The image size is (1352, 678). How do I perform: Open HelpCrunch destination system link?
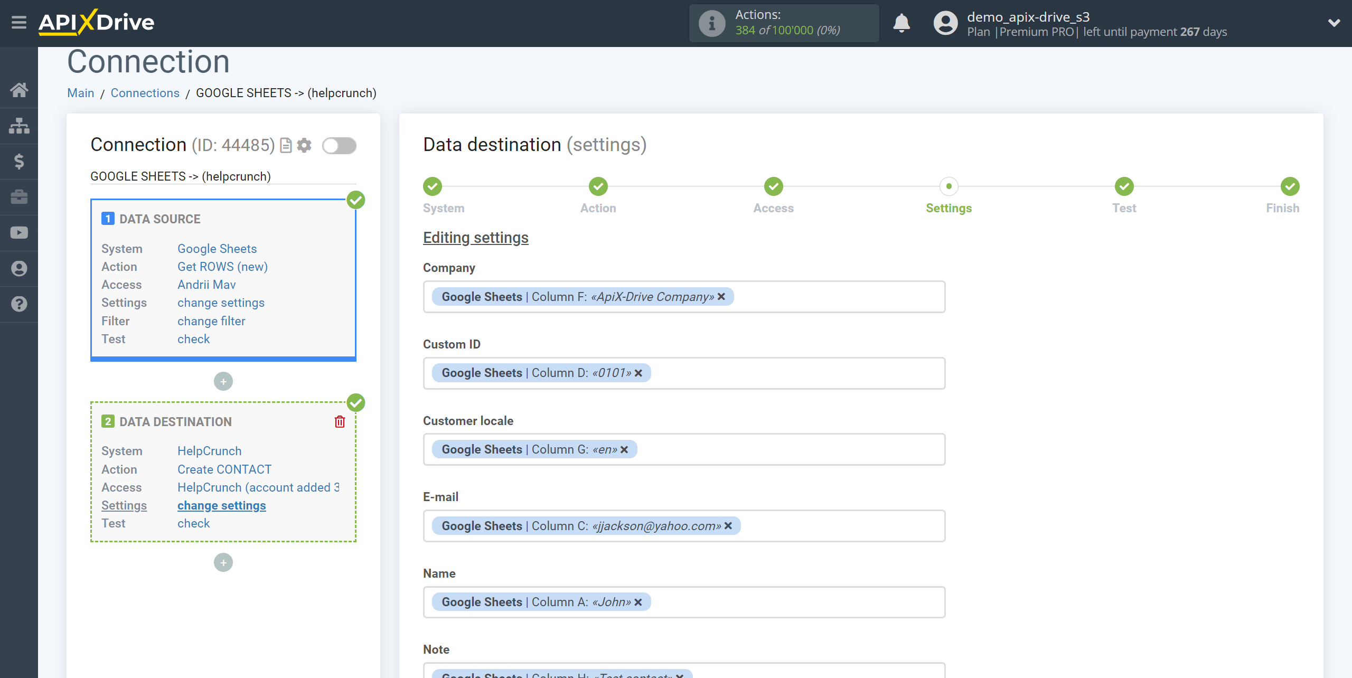(210, 451)
